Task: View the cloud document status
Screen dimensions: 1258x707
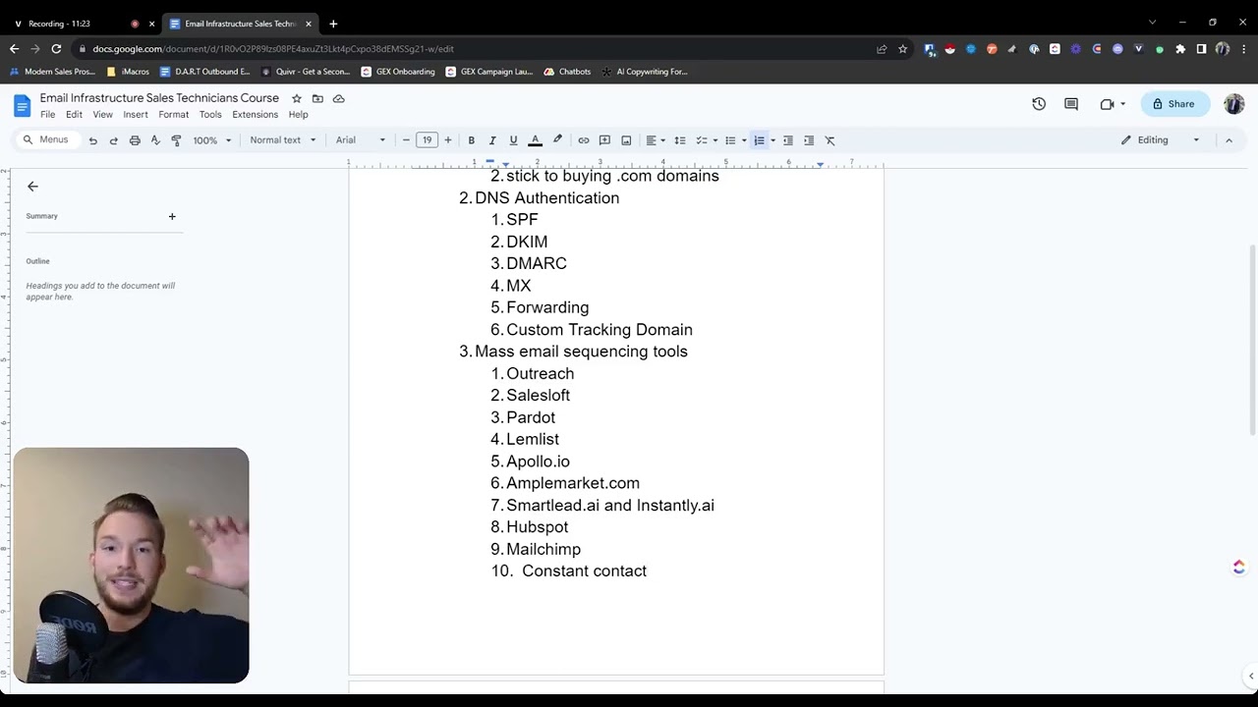Action: pos(339,98)
